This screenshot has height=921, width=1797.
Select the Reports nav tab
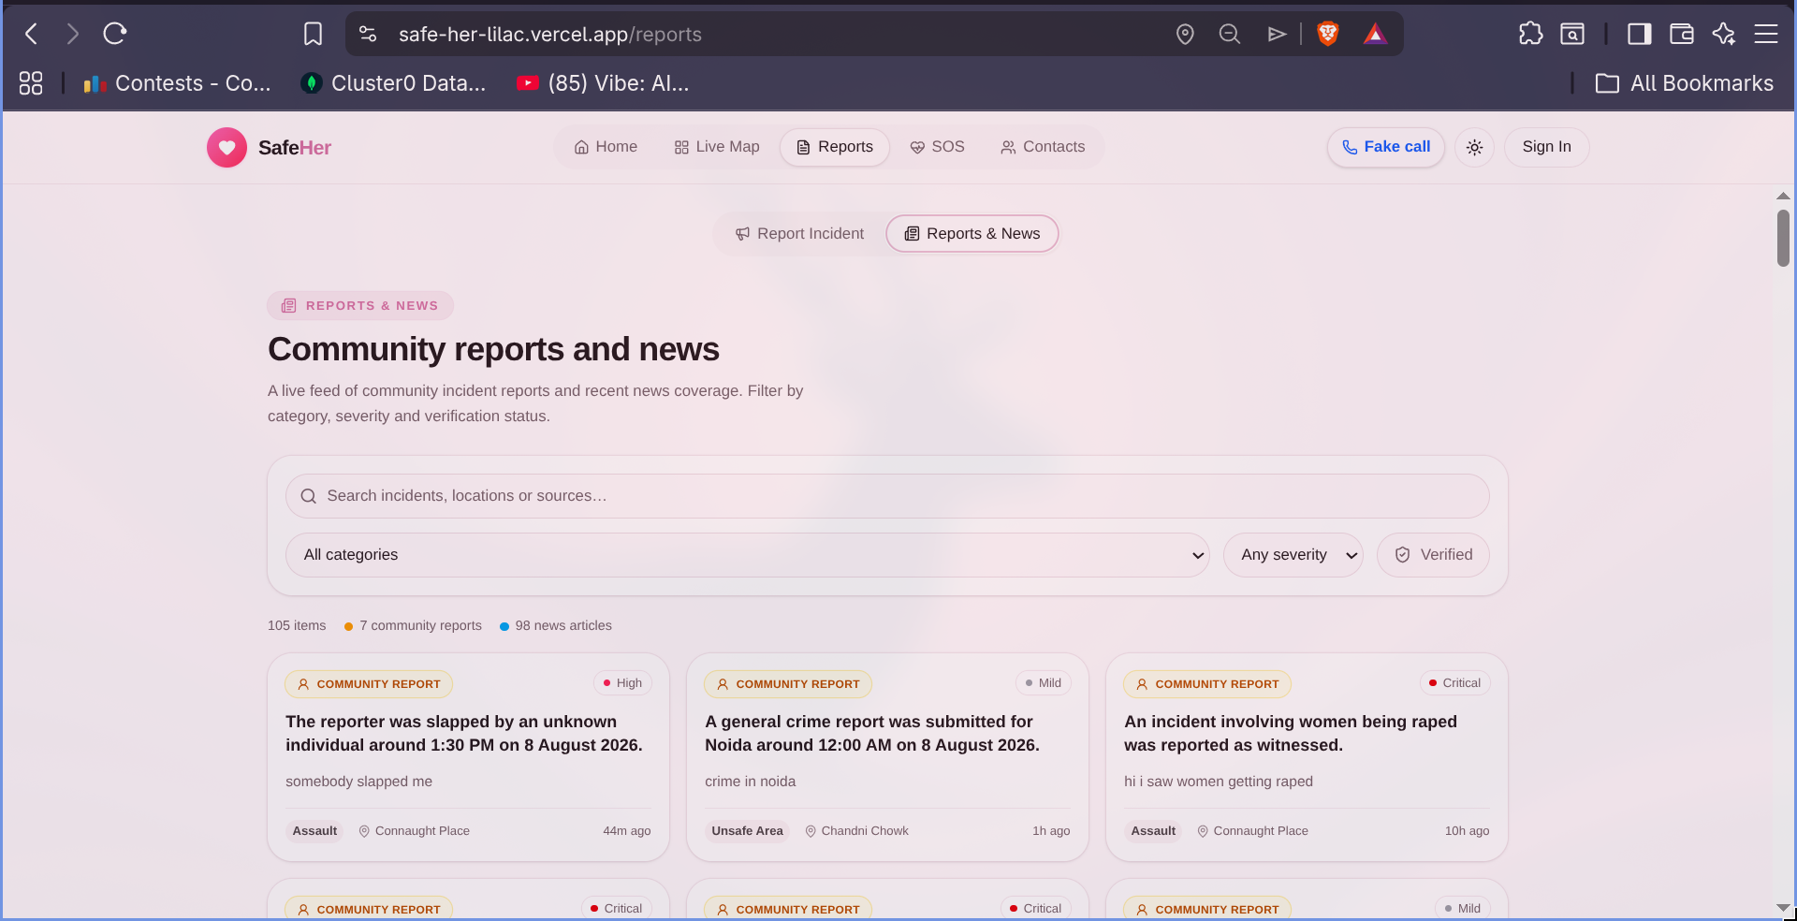coord(835,147)
